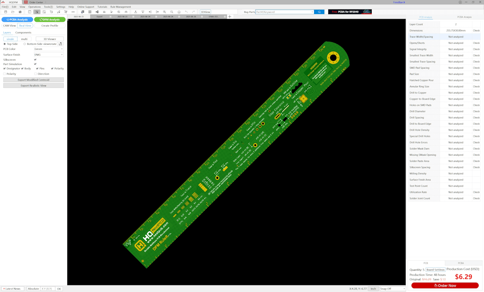484x292 pixels.
Task: Open the PCB Color dropdown
Action: point(48,49)
